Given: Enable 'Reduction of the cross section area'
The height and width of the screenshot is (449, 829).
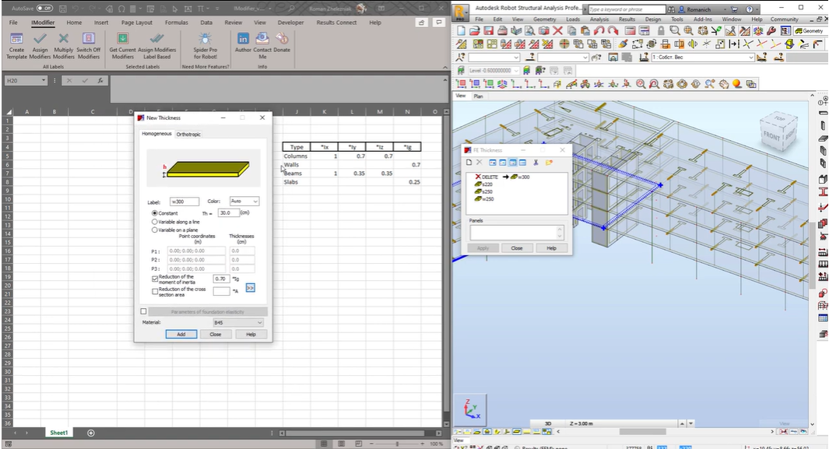Looking at the screenshot, I should (x=154, y=291).
